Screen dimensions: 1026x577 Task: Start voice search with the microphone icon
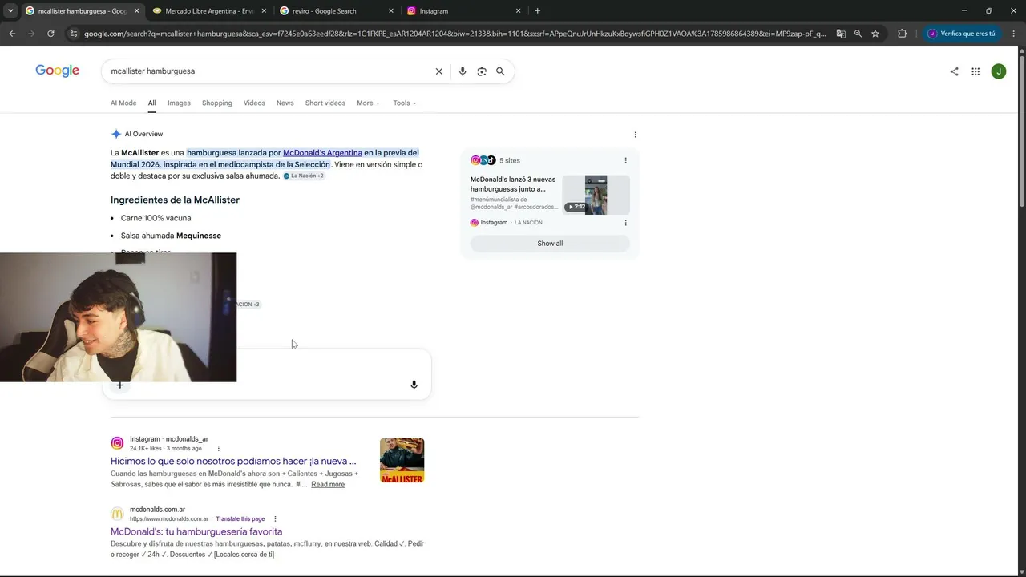click(x=463, y=71)
